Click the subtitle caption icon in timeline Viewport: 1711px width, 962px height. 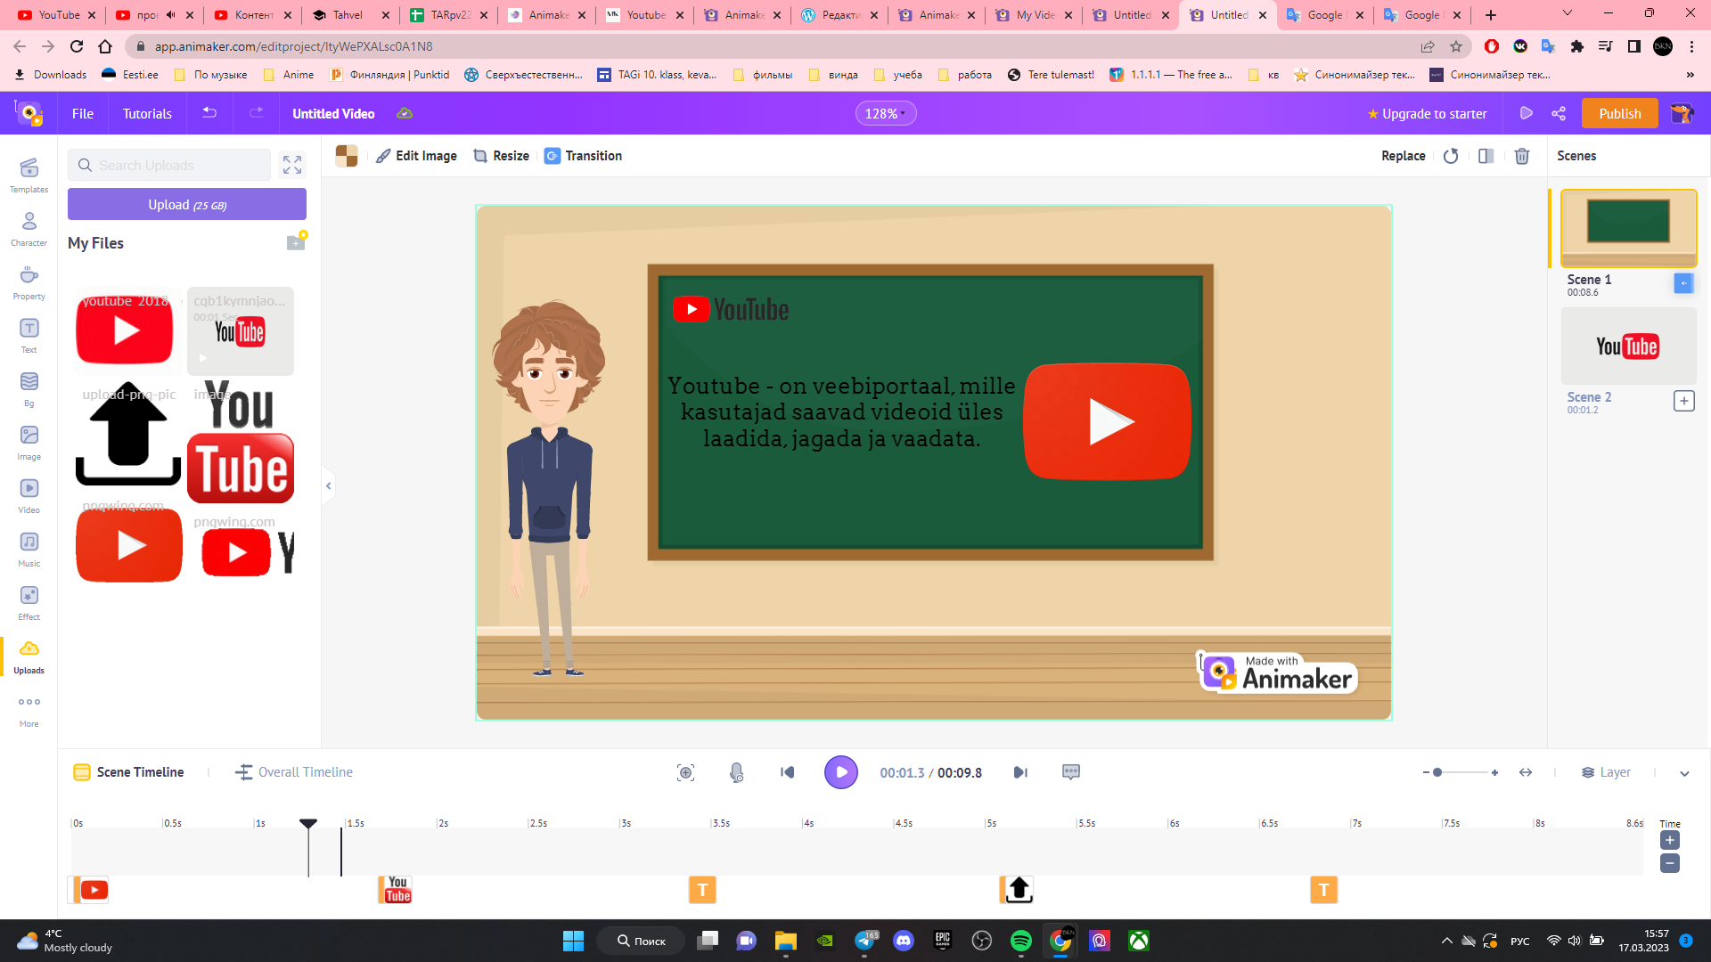pos(1071,772)
